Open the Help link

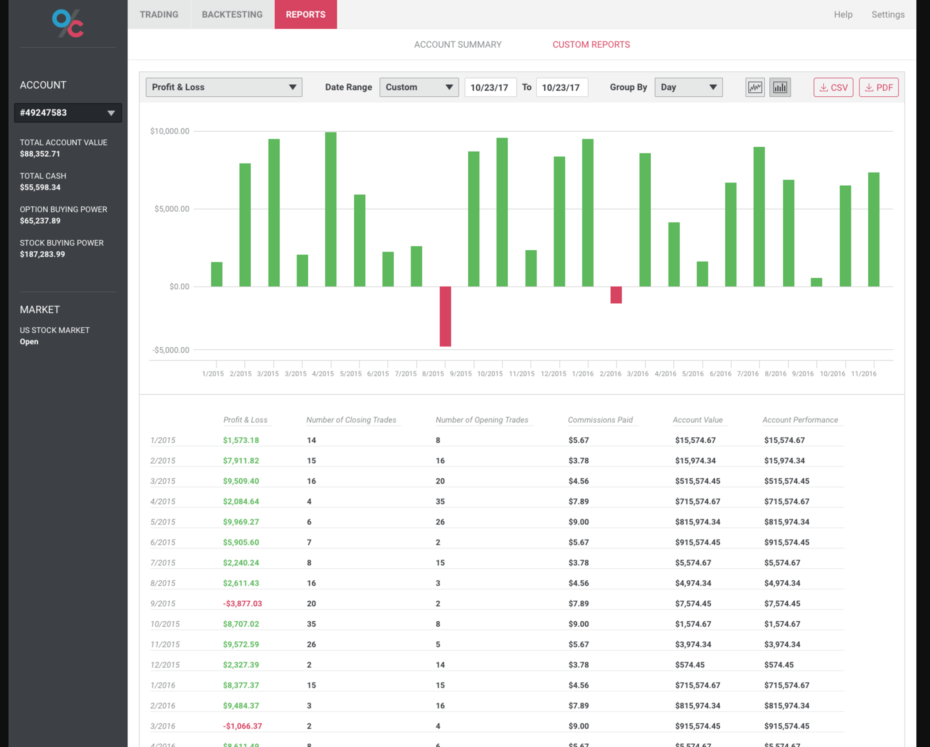click(843, 15)
